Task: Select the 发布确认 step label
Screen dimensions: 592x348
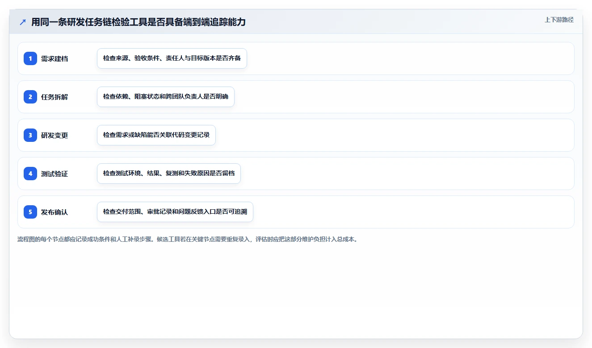Action: tap(55, 212)
